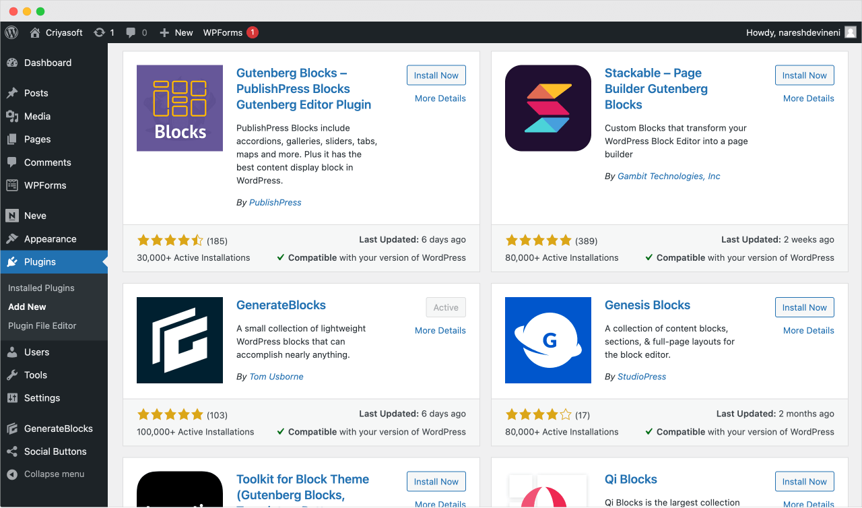Click the user avatar in the admin bar
862x508 pixels.
(x=851, y=32)
